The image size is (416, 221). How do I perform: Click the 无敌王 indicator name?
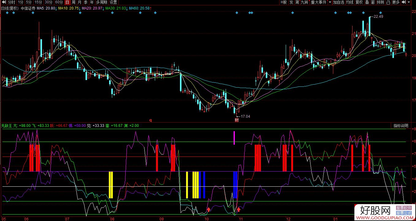tap(6, 126)
